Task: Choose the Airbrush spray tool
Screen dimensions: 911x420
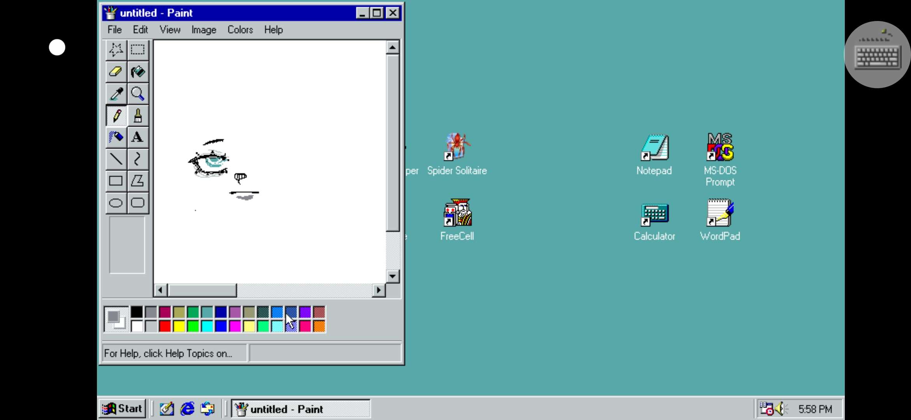Action: click(x=116, y=137)
